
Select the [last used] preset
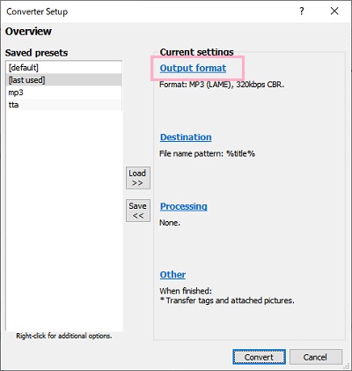pyautogui.click(x=63, y=80)
